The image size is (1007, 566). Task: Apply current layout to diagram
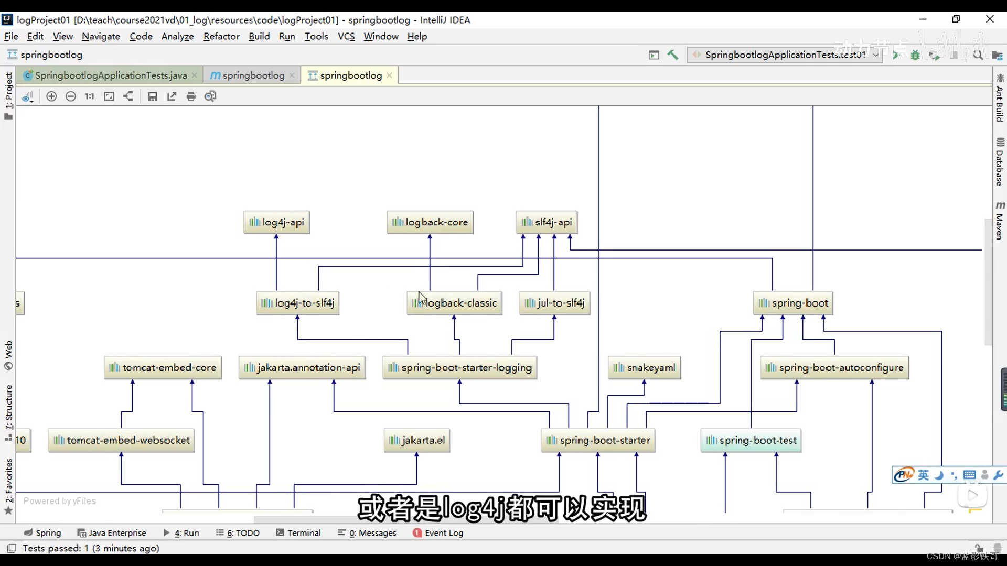128,96
